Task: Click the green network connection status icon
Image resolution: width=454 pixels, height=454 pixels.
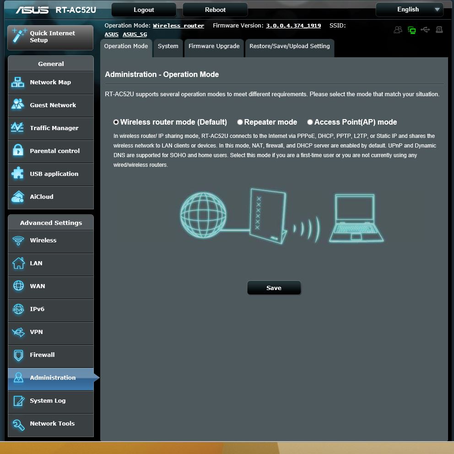Action: click(x=412, y=30)
